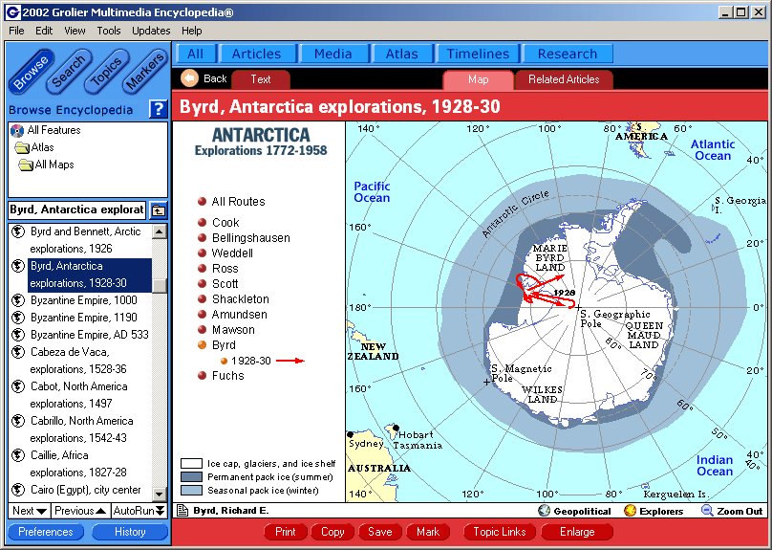Click the Print button
The image size is (772, 550).
[x=286, y=532]
